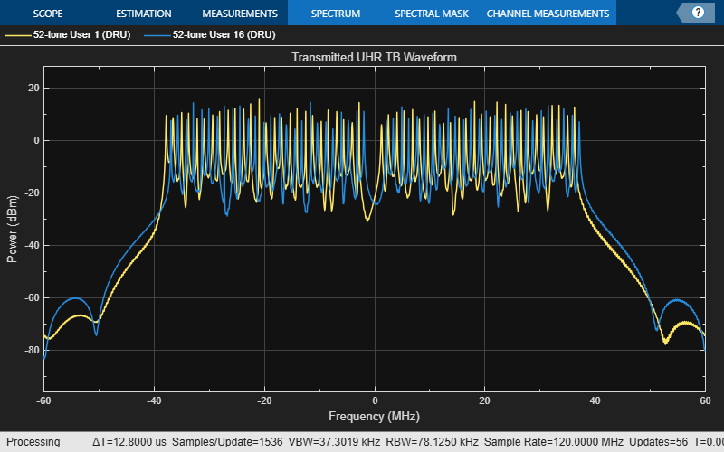The width and height of the screenshot is (724, 452).
Task: Open the help question mark icon
Action: pos(698,14)
